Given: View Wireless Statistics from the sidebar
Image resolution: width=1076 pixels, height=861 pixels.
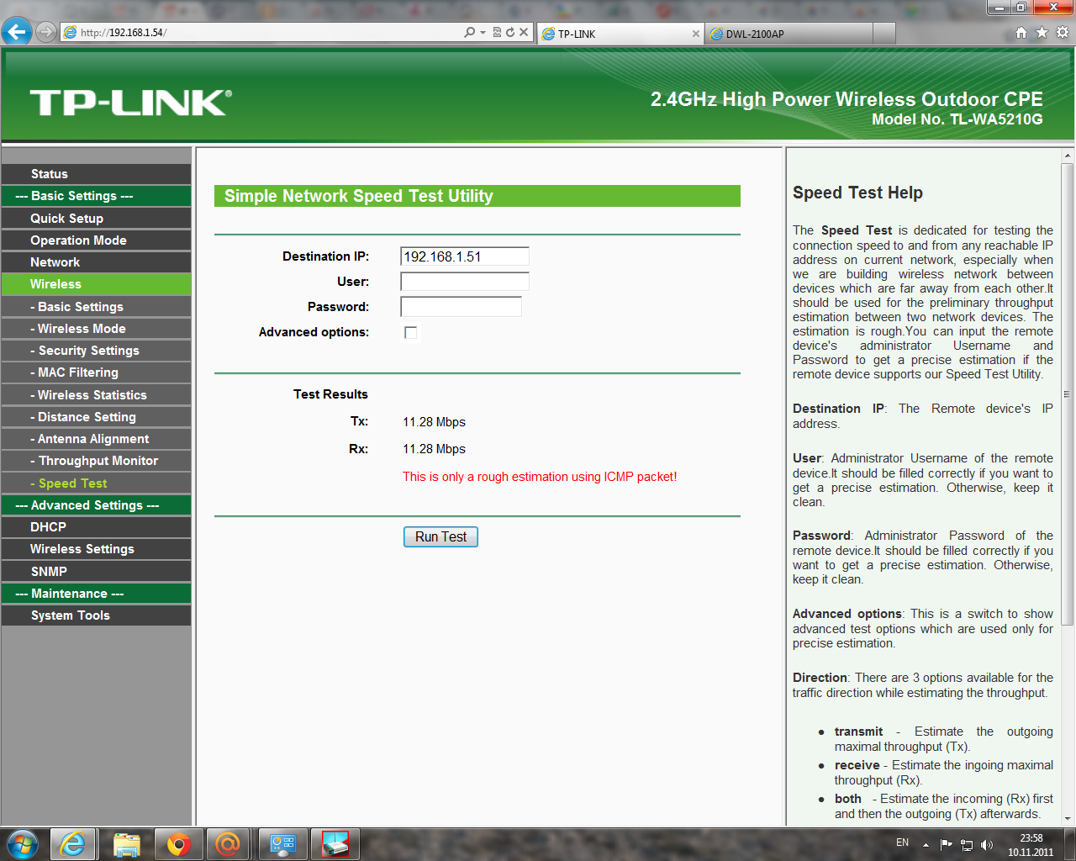Looking at the screenshot, I should pyautogui.click(x=96, y=395).
